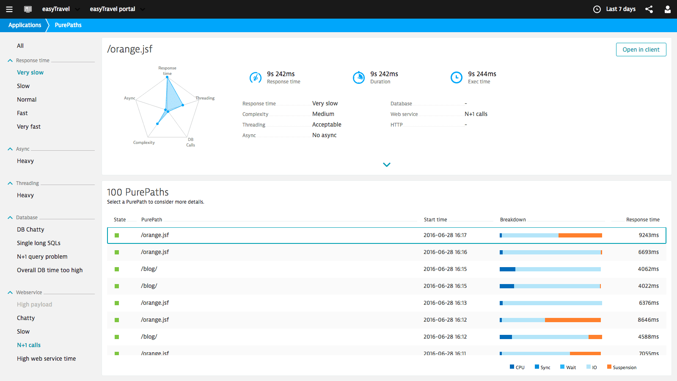This screenshot has height=381, width=677.
Task: Click breakdown bar of 8646ms row
Action: (550, 320)
